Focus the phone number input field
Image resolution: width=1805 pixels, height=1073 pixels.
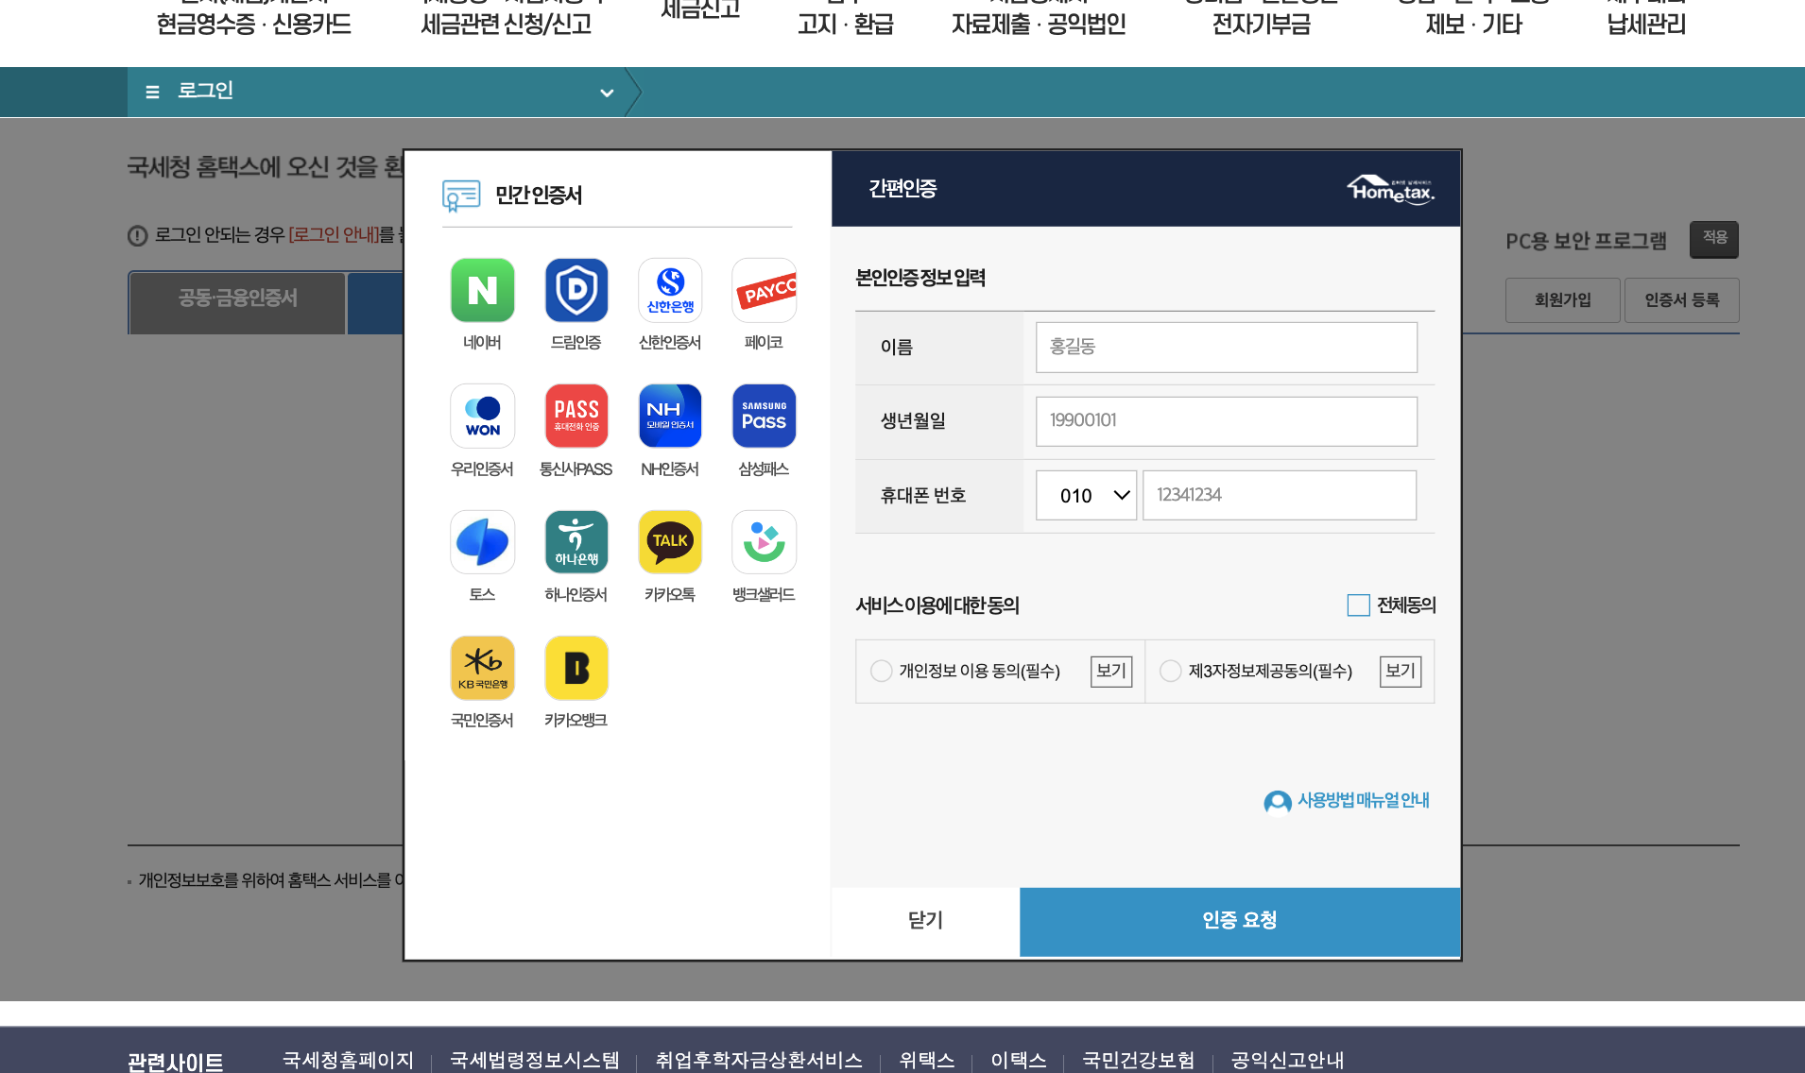pos(1279,495)
